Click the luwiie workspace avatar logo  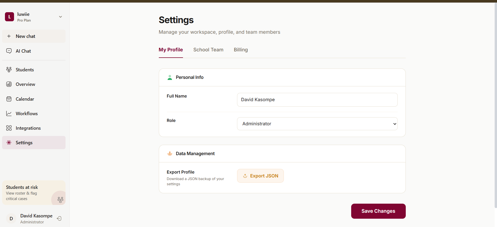pos(10,17)
